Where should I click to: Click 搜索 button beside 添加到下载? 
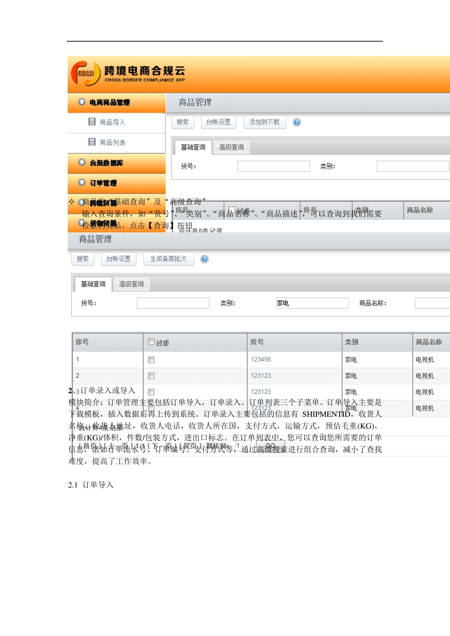183,122
